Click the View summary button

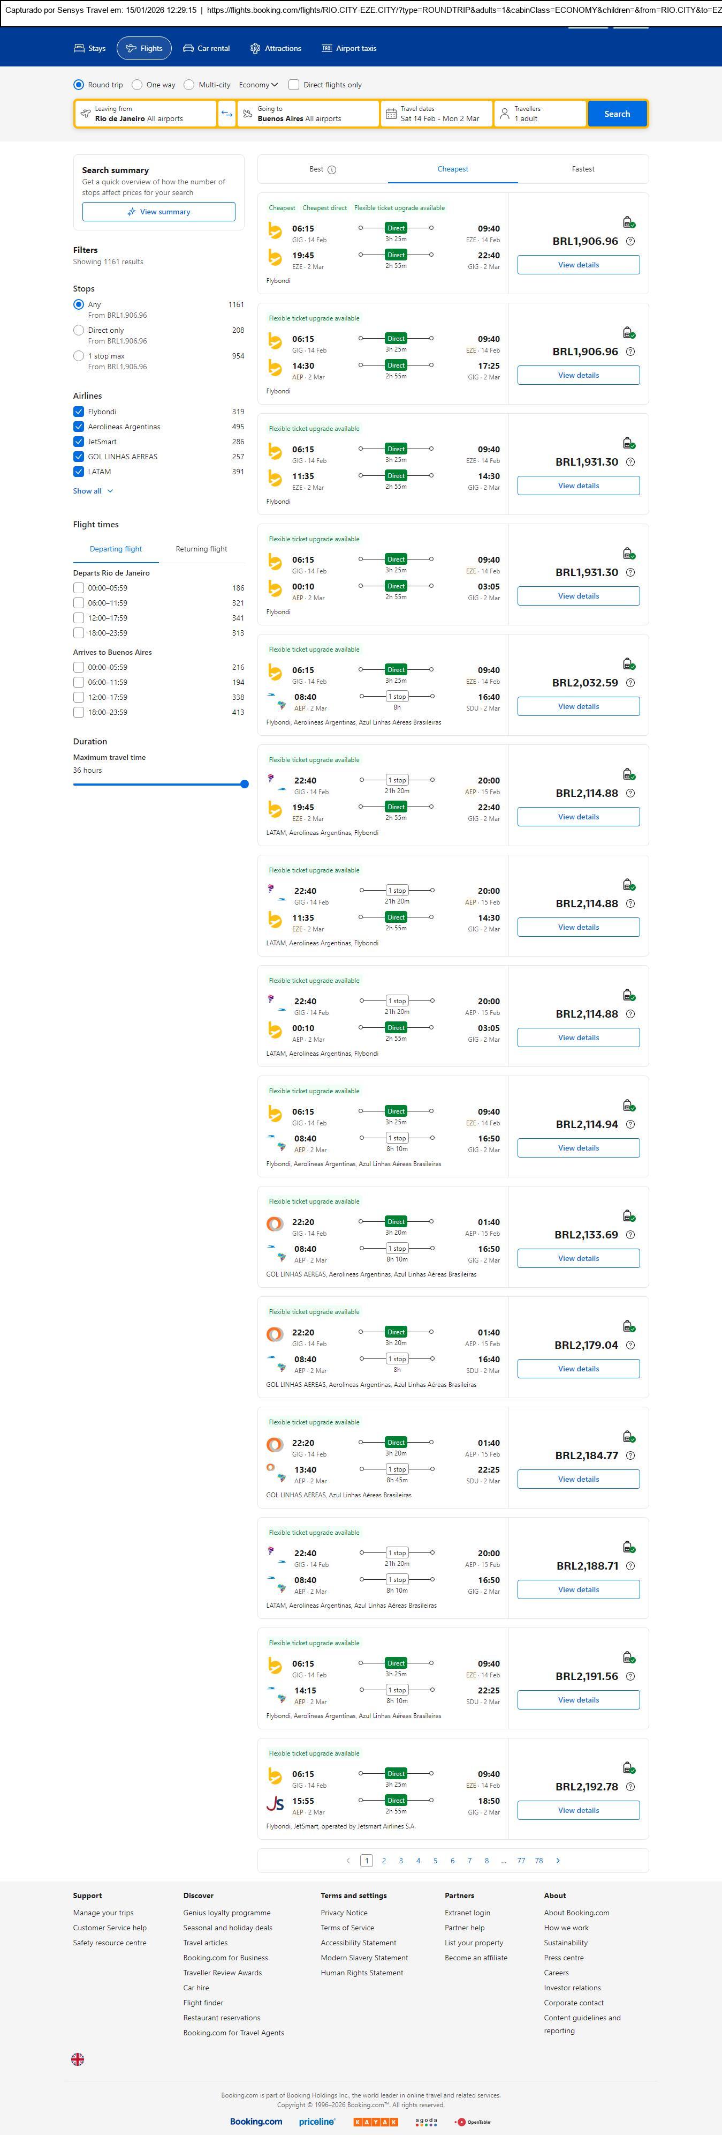click(x=158, y=212)
